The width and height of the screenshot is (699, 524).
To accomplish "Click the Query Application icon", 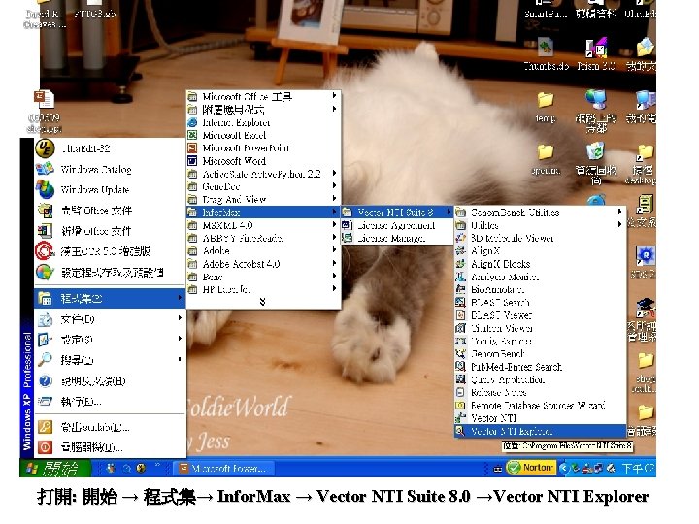I will [x=460, y=379].
